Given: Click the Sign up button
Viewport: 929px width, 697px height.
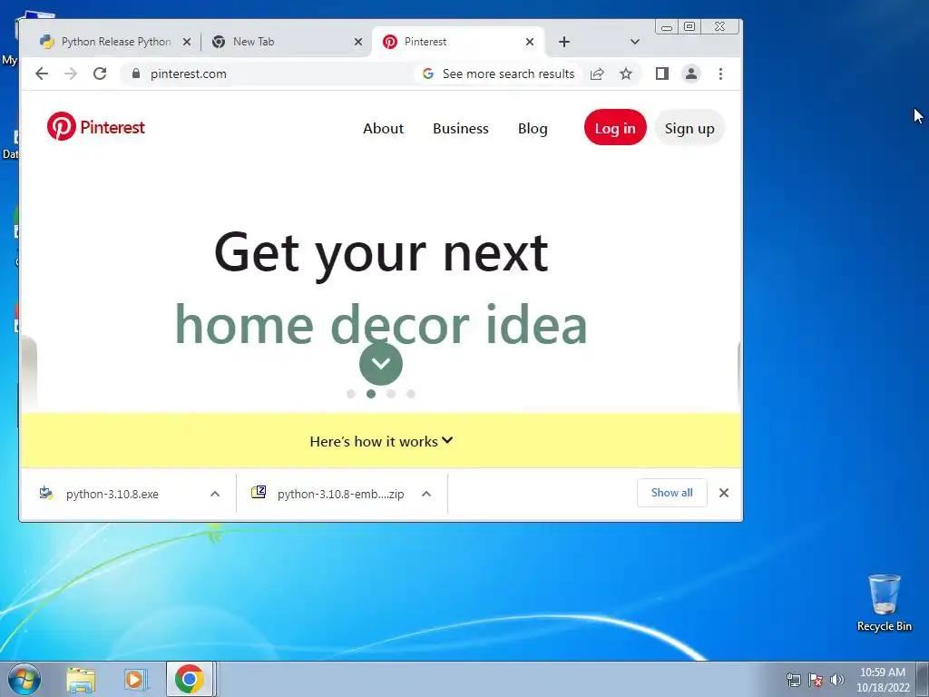Looking at the screenshot, I should (x=689, y=127).
